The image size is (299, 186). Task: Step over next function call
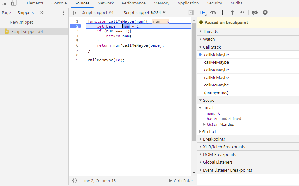(213, 12)
